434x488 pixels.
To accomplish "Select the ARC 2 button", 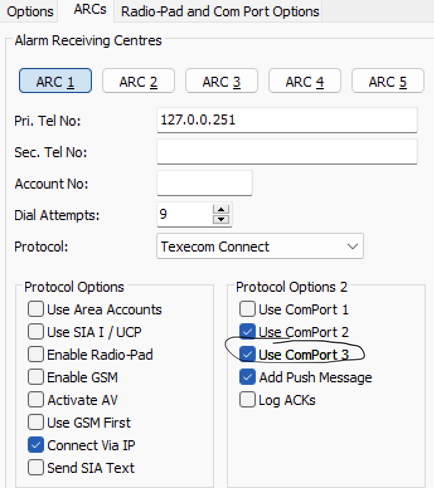I will pyautogui.click(x=138, y=82).
